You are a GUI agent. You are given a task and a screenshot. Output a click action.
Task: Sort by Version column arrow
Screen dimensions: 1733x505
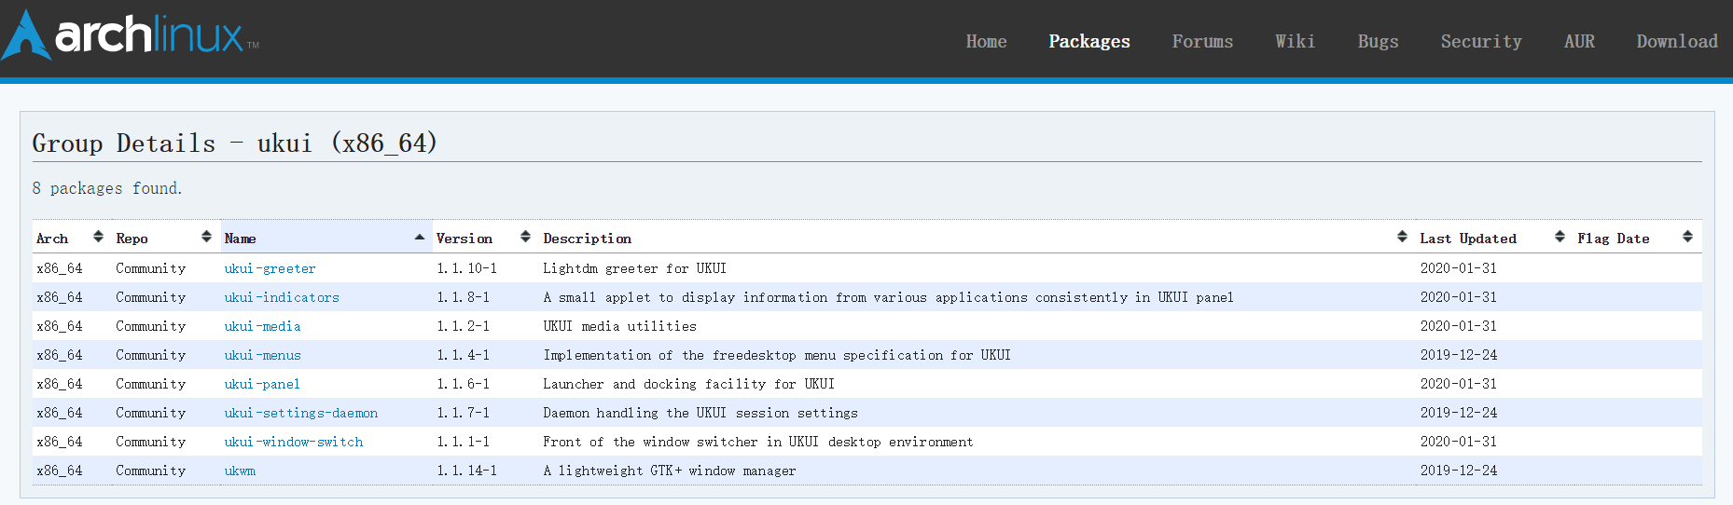525,238
